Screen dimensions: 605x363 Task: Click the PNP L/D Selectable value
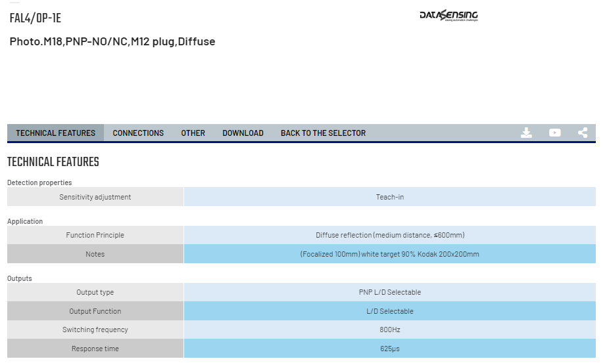click(390, 292)
